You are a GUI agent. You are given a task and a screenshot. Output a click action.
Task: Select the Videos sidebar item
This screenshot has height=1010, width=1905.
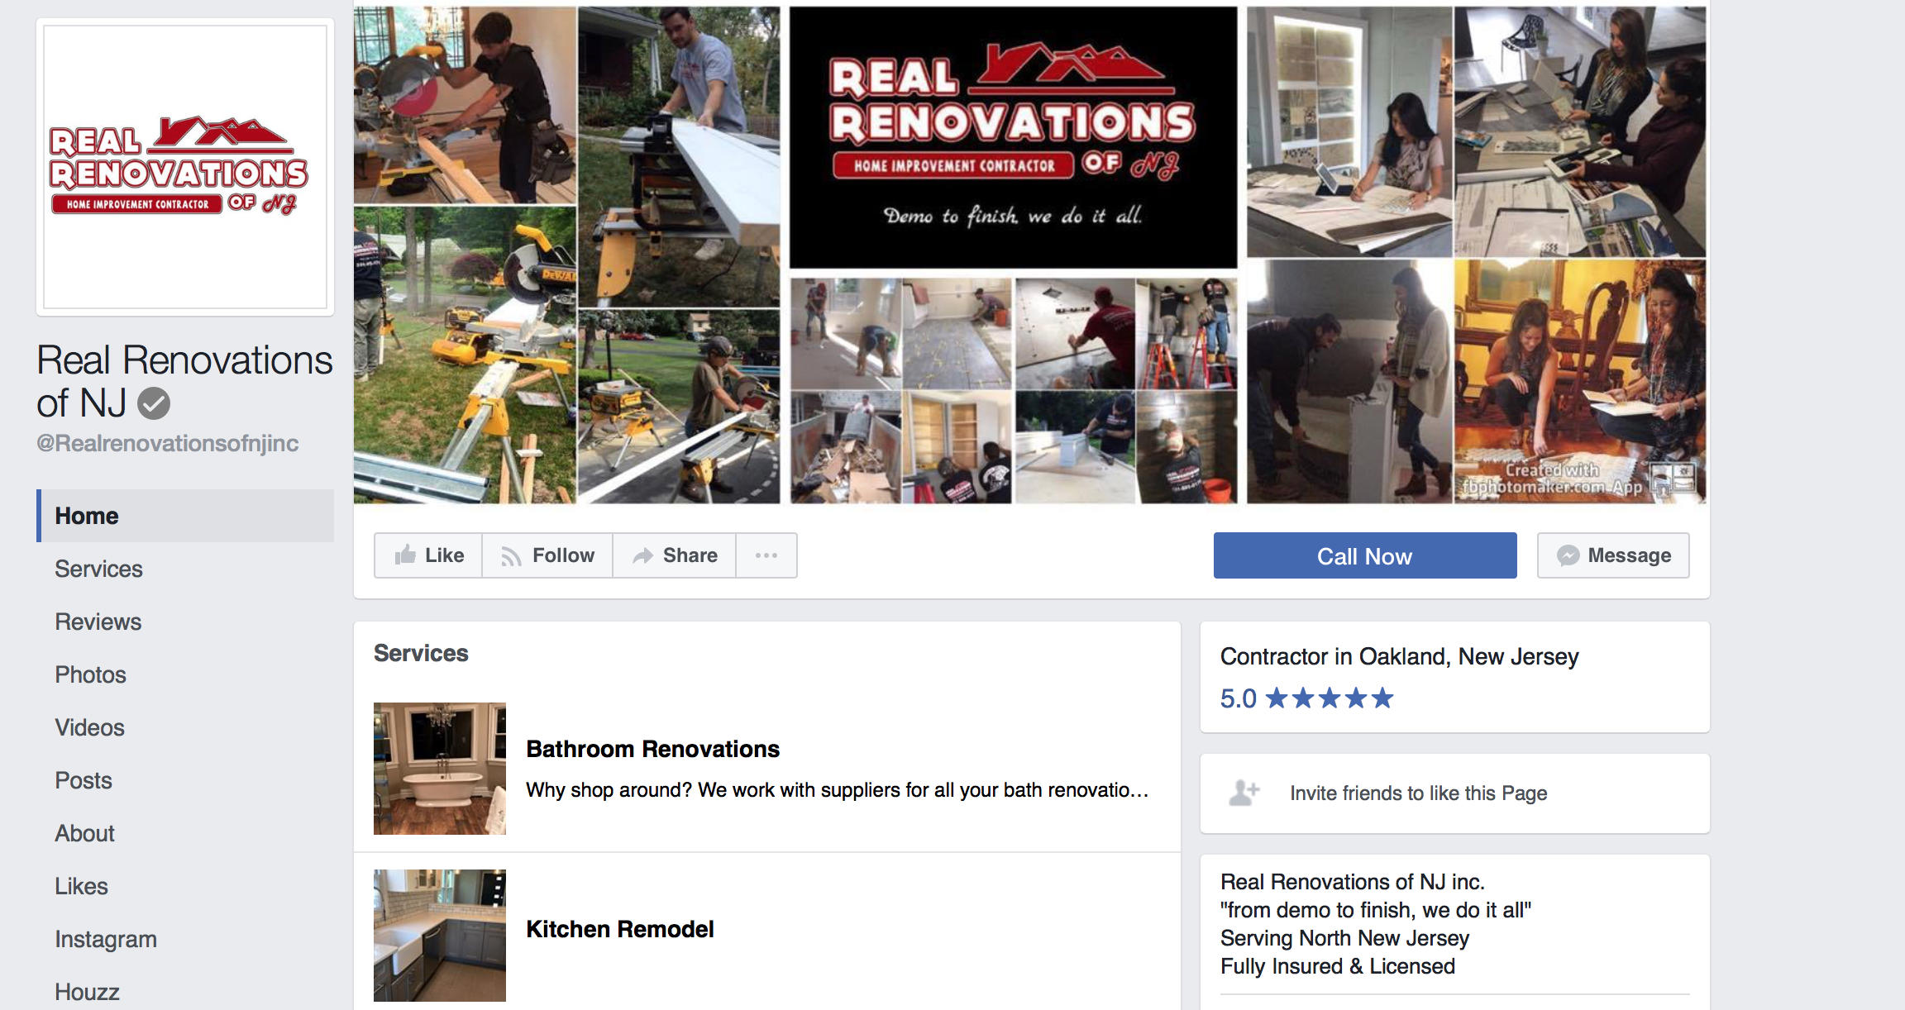[x=89, y=727]
